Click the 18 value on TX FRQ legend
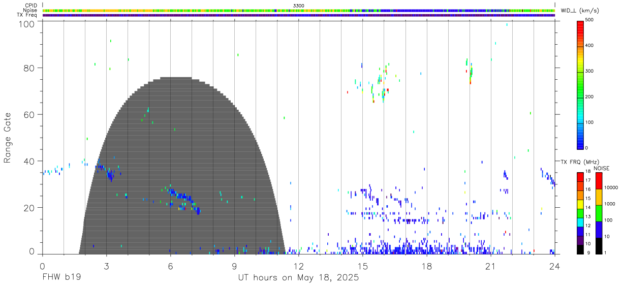Viewport: 624px width, 288px height. 588,172
